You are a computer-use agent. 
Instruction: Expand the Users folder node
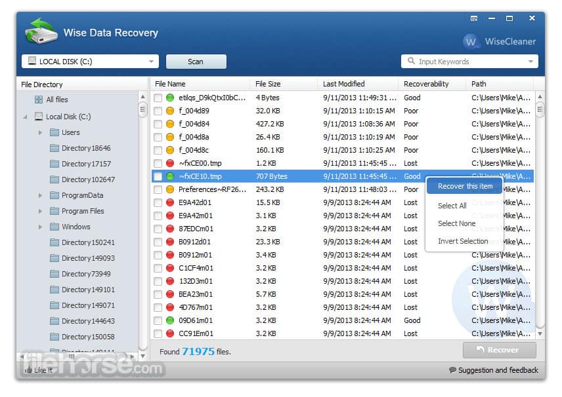click(x=40, y=133)
